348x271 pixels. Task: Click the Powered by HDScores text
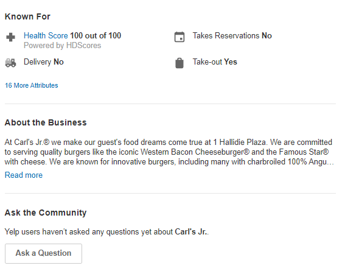coord(63,46)
